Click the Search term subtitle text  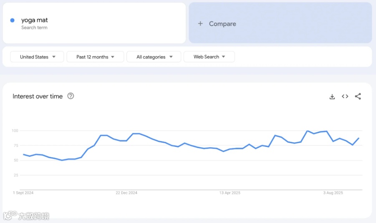(34, 28)
